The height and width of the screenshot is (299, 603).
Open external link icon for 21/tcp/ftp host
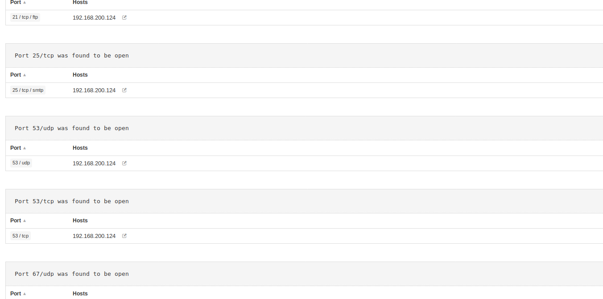(124, 18)
